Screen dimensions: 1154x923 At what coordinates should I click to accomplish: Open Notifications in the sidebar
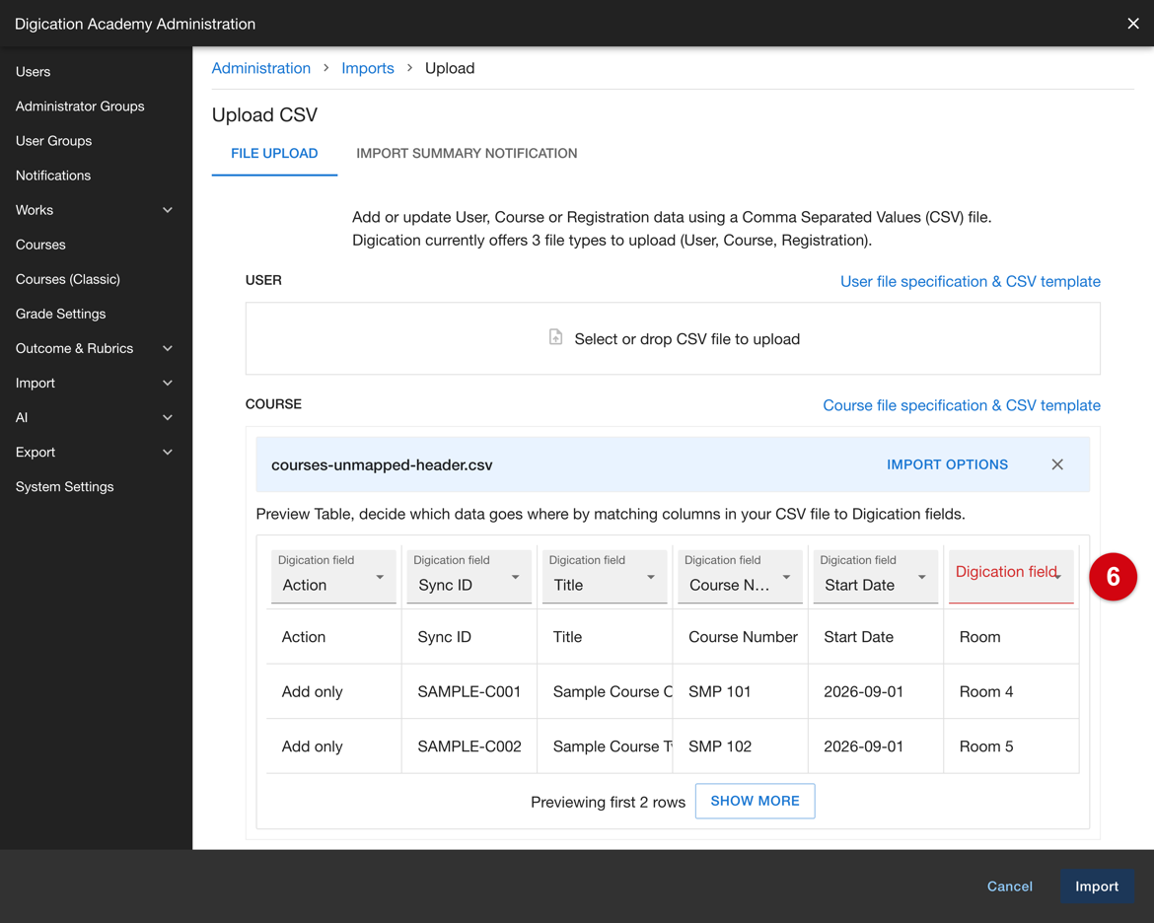(53, 176)
